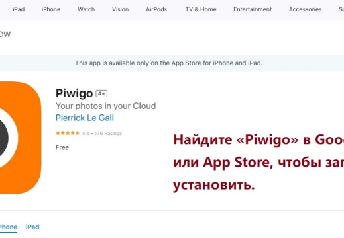The image size is (344, 238).
Task: Select Watch in the navigation bar
Action: pyautogui.click(x=86, y=9)
